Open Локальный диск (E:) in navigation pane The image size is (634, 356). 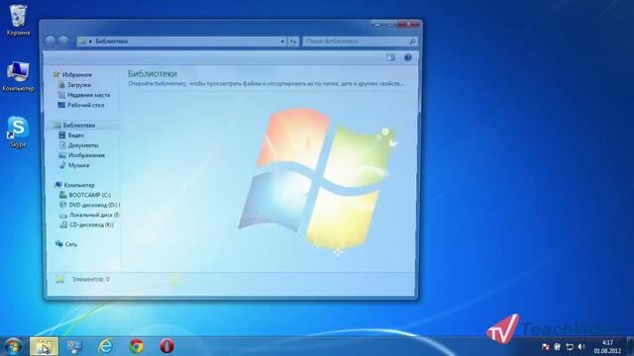pos(94,215)
